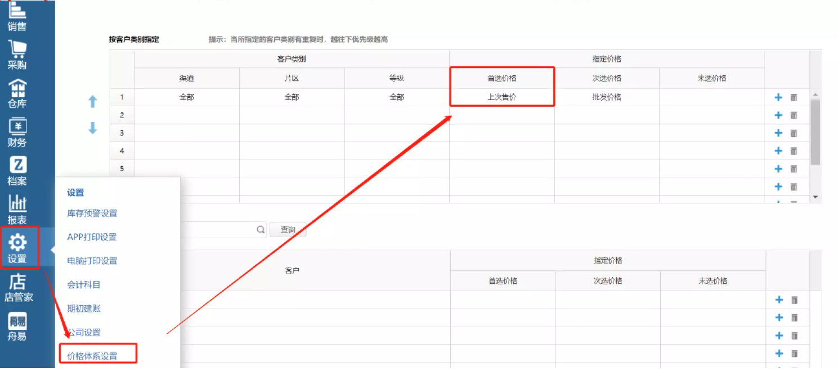Open 会计科目 from the settings menu

coord(84,285)
